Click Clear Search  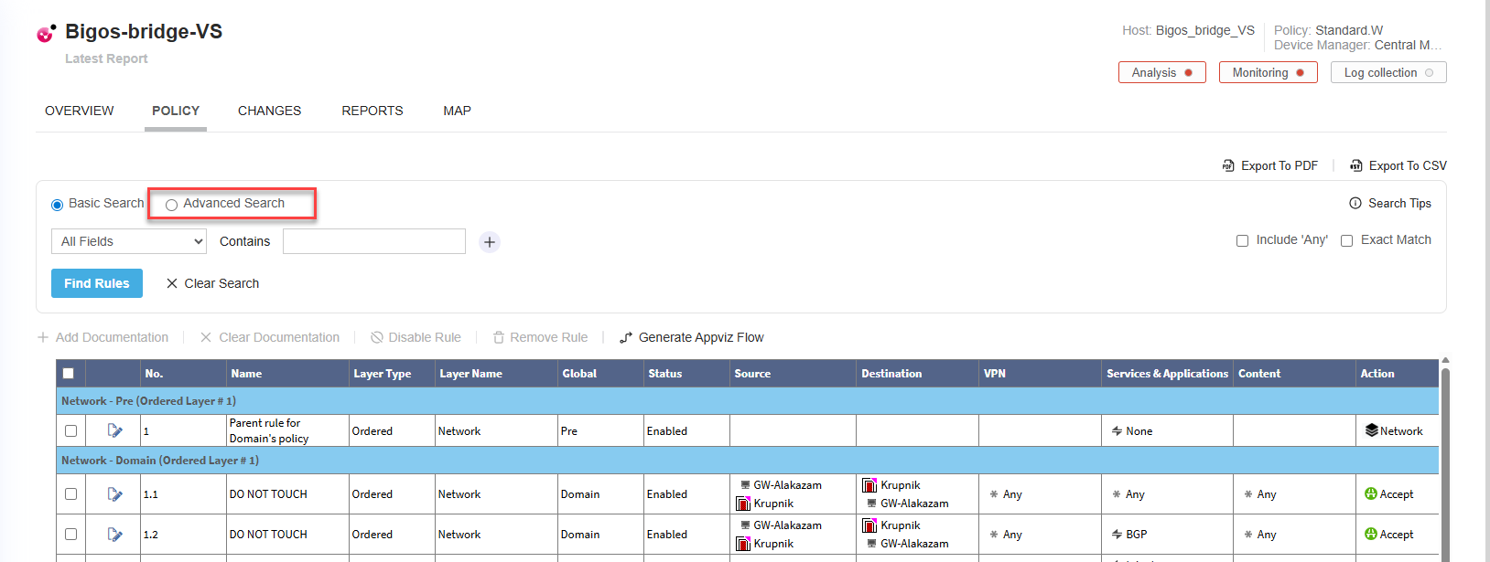[212, 283]
